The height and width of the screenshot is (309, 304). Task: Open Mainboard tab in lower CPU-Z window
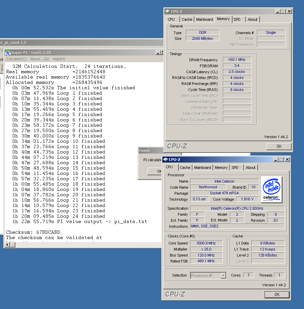coord(202,168)
